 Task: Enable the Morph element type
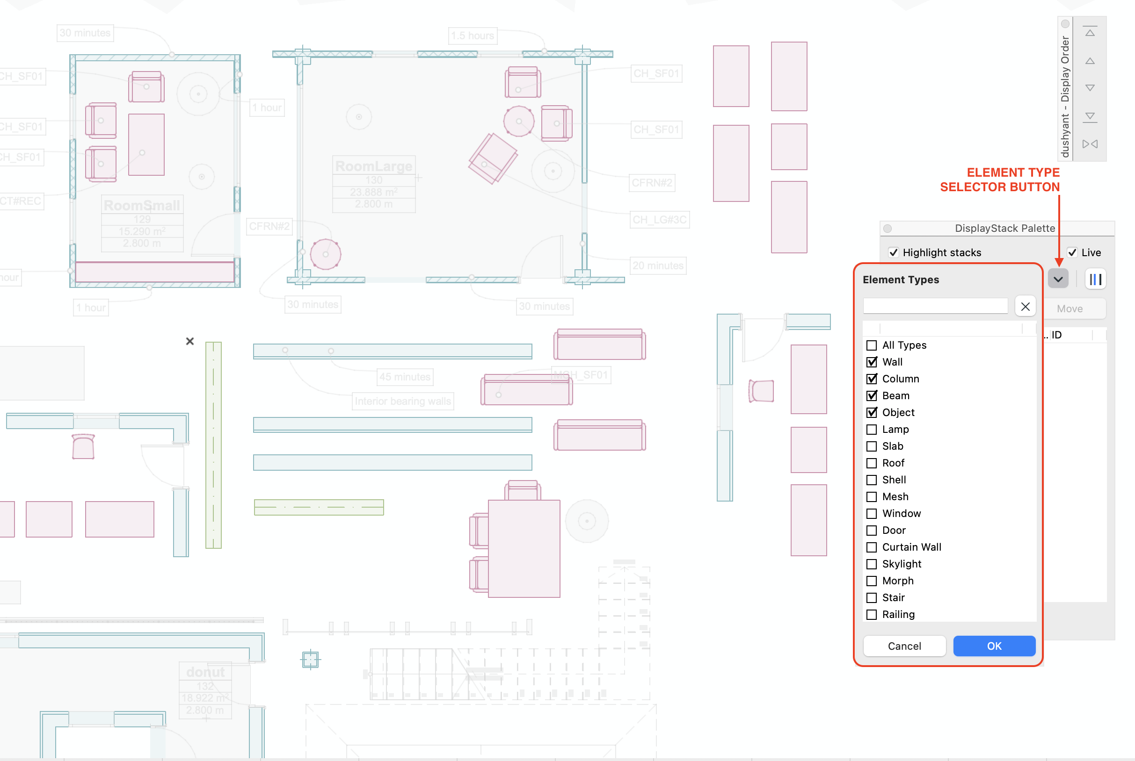872,581
